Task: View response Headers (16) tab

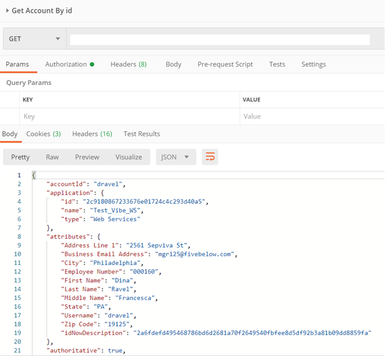Action: coord(92,134)
